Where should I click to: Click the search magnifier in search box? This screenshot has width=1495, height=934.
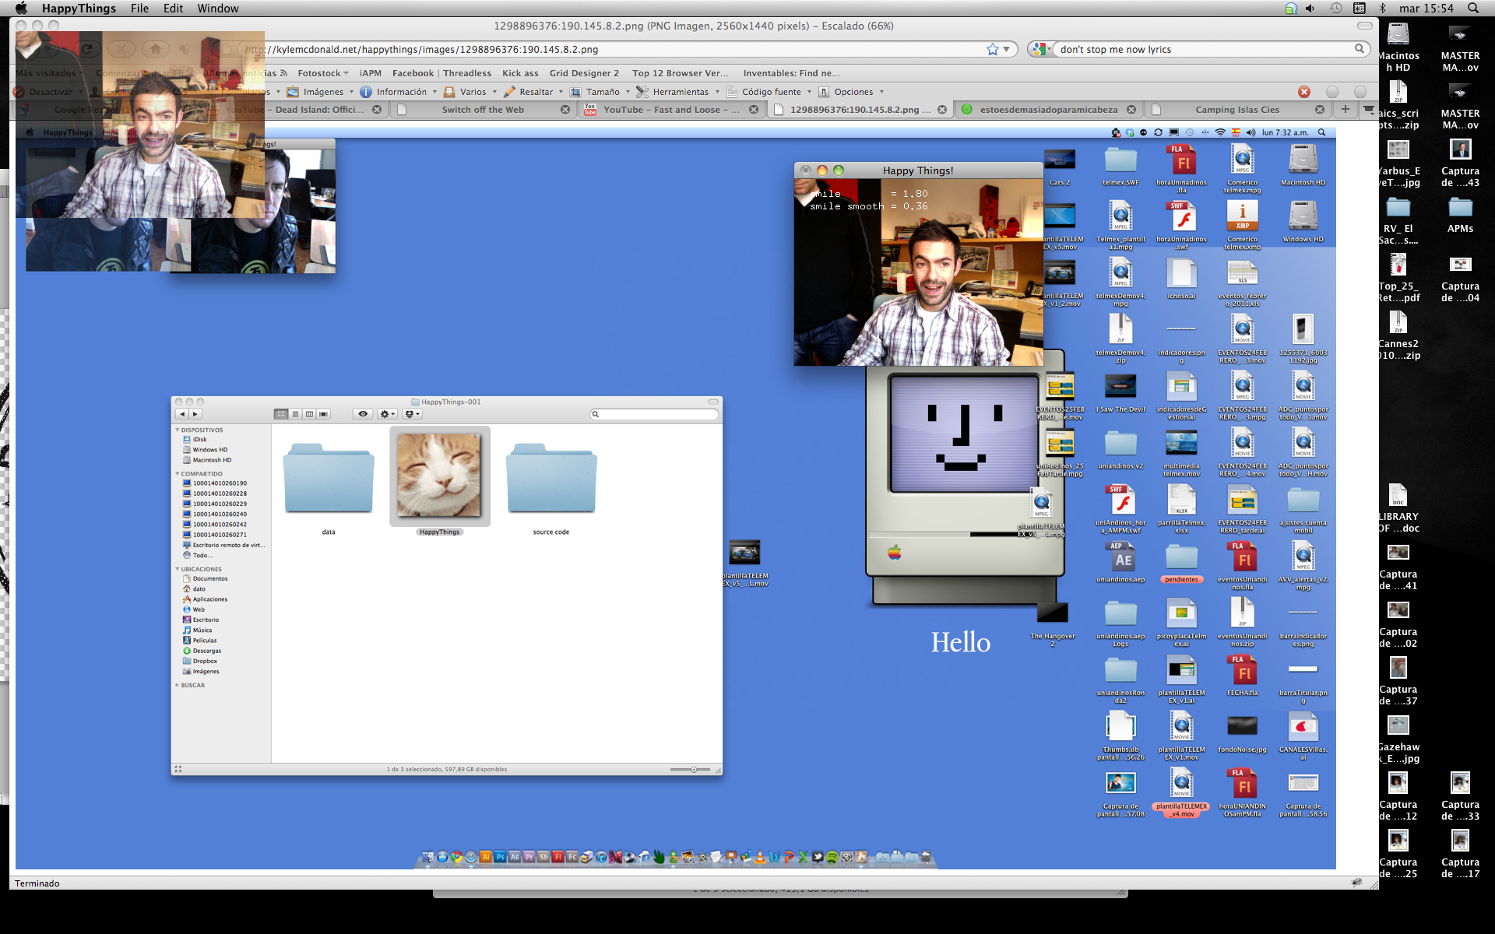pos(1360,49)
